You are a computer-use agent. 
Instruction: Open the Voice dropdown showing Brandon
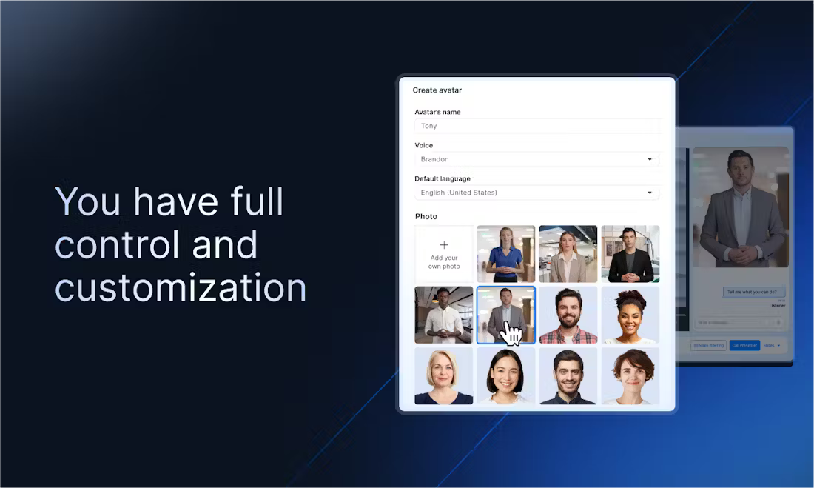[x=536, y=159]
